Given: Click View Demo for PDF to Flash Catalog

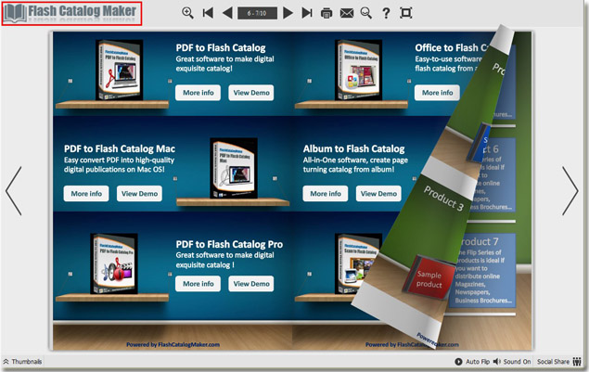Looking at the screenshot, I should pyautogui.click(x=251, y=93).
